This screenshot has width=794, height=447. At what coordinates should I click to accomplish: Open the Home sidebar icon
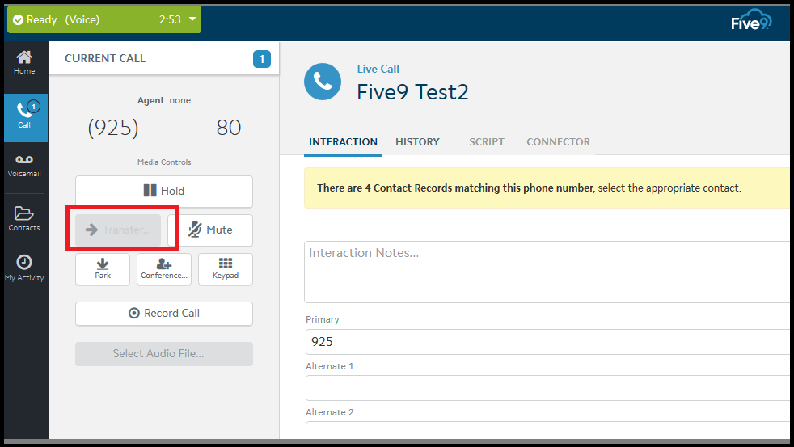tap(24, 62)
